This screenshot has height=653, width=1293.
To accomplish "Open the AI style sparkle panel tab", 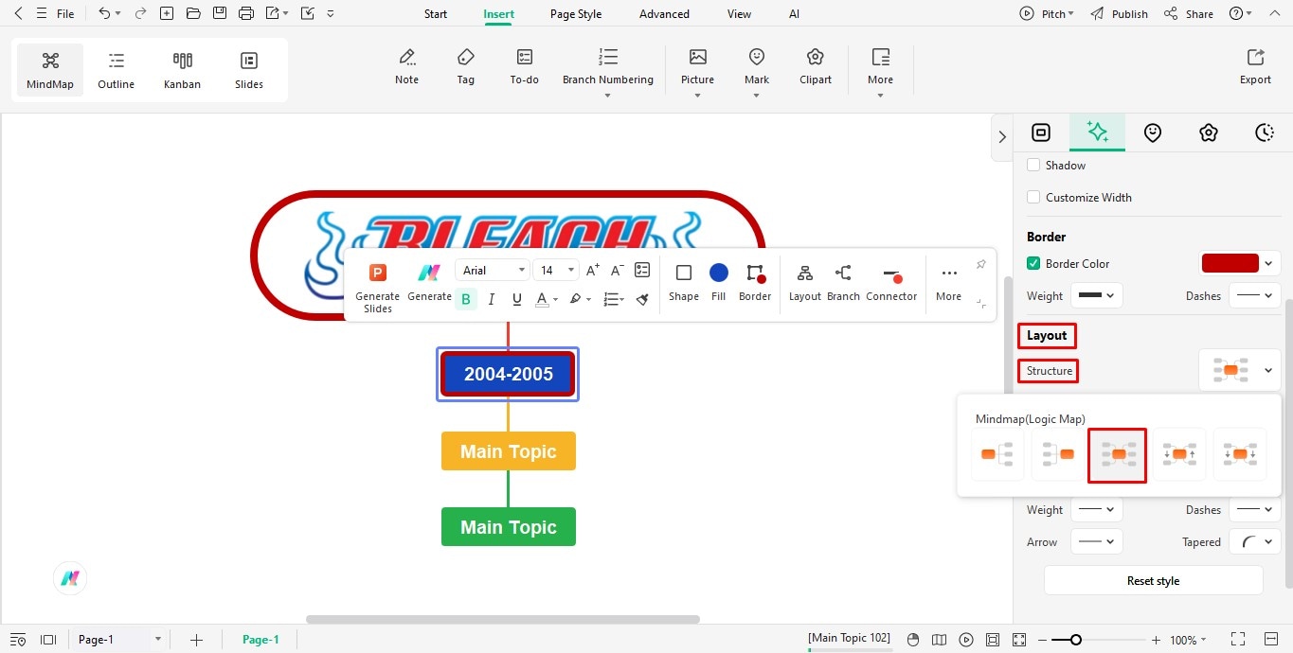I will (1098, 132).
